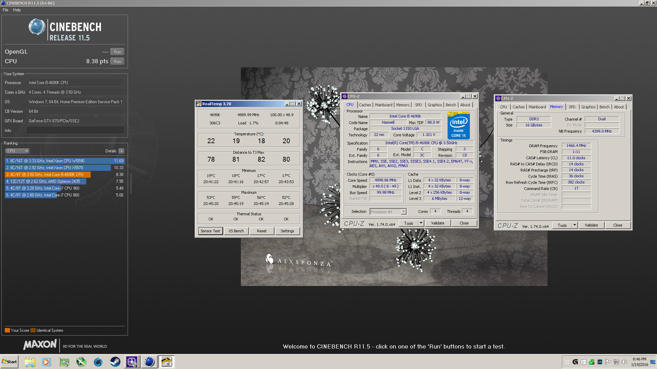The width and height of the screenshot is (657, 369).
Task: Click Validate in the Memory window
Action: tap(591, 225)
